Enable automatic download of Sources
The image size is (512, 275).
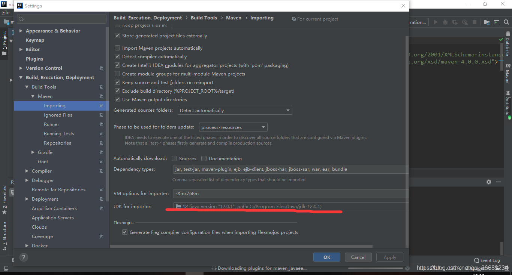tap(174, 158)
